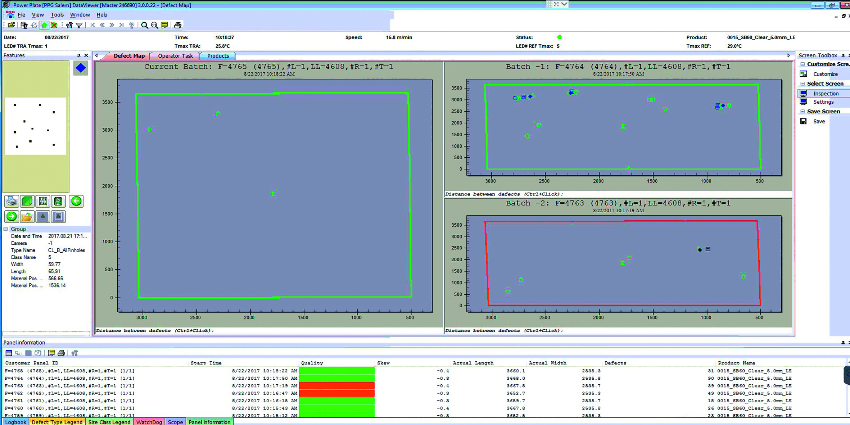Click framed grey defect image button in Features
The height and width of the screenshot is (425, 850).
point(58,217)
